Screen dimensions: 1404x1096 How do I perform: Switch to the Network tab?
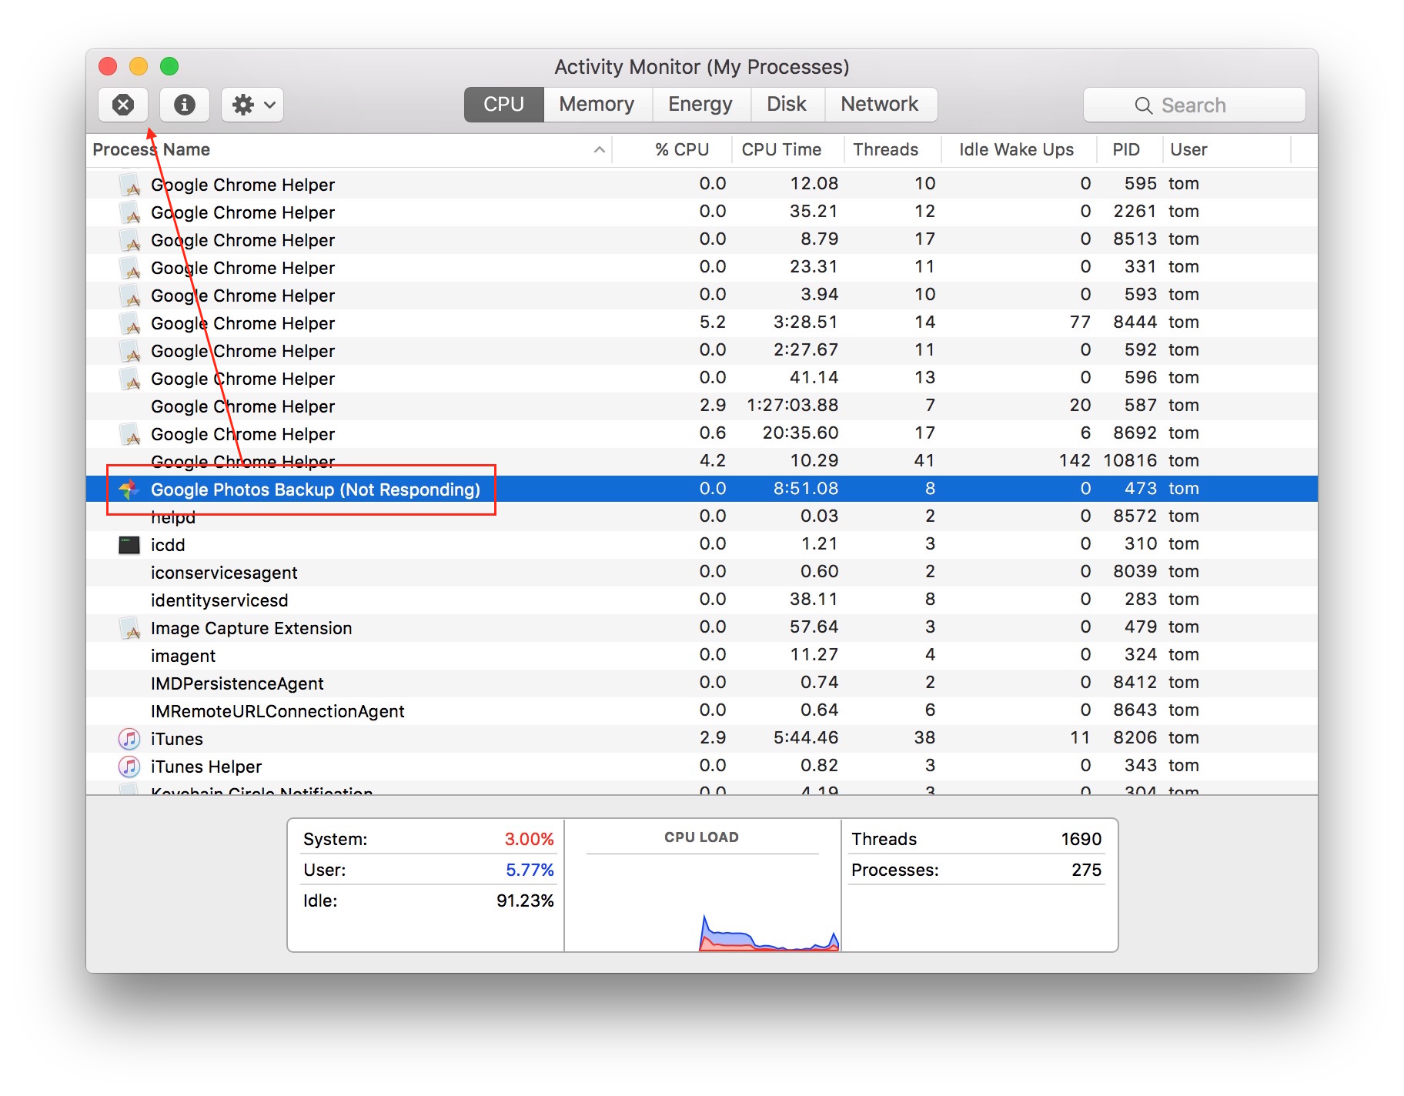pyautogui.click(x=880, y=104)
